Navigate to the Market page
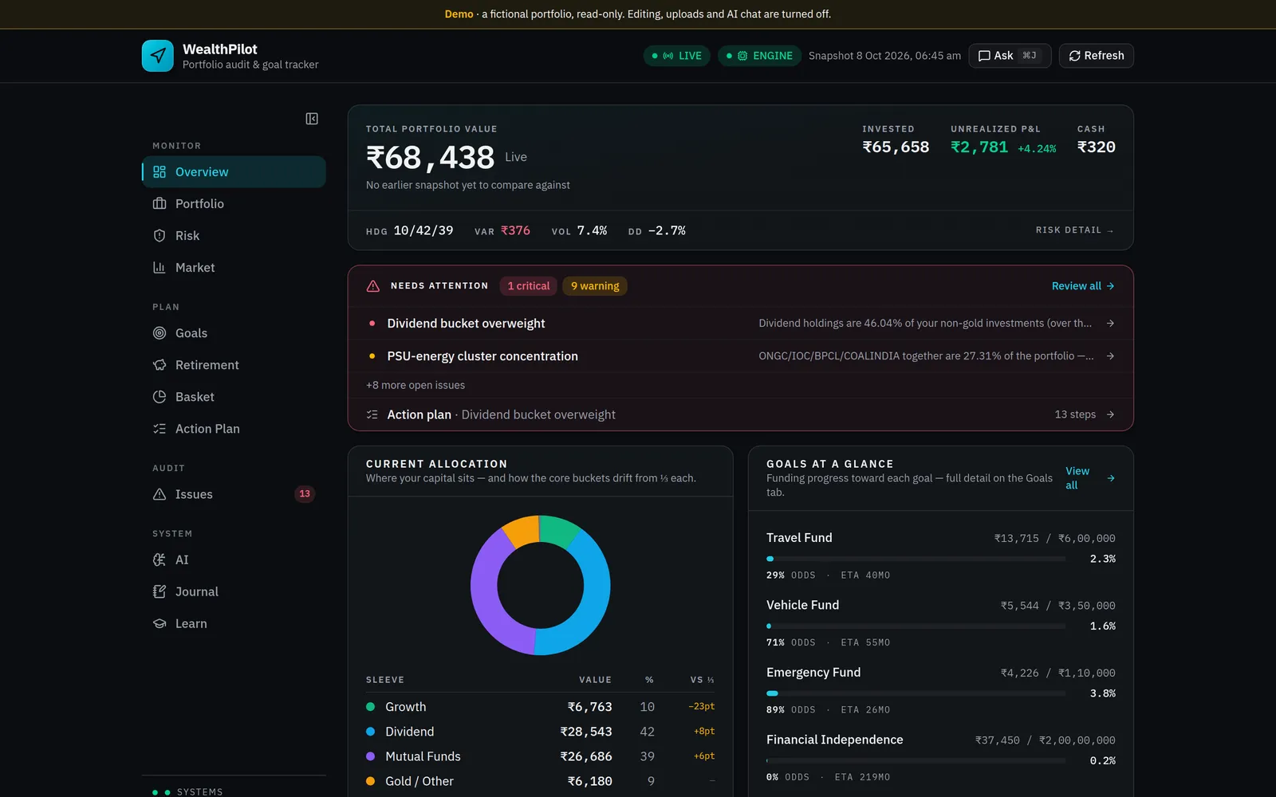 tap(234, 268)
